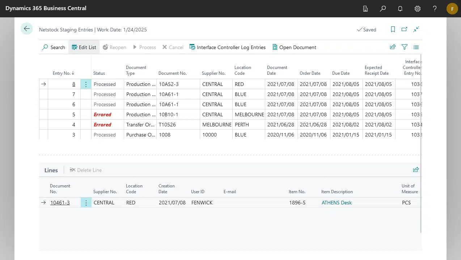Click Errored status for entry 4
The height and width of the screenshot is (260, 461).
102,125
